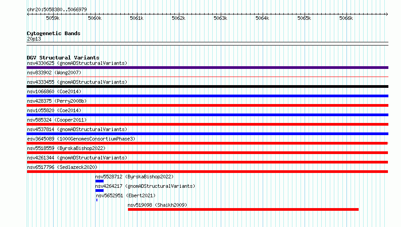401x227 pixels.
Task: Open the nsv4264217 gnomADStructuralVariants label
Action: [145, 186]
